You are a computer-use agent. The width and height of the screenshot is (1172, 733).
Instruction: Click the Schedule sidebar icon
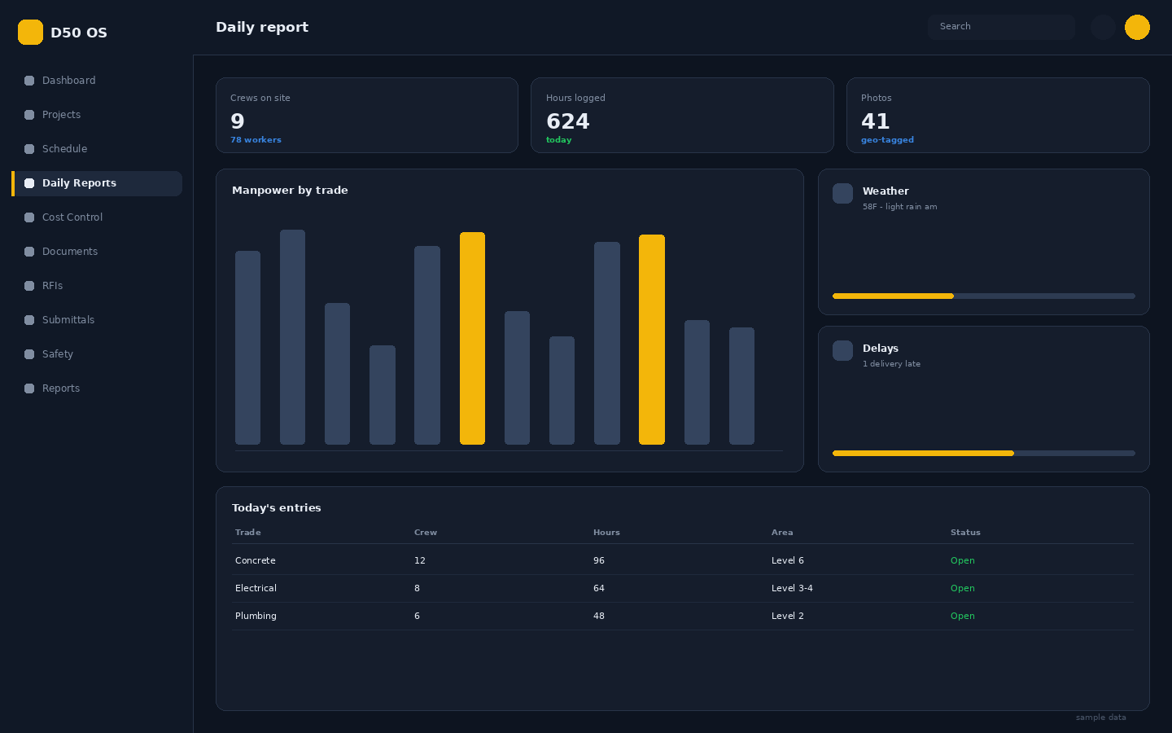pyautogui.click(x=29, y=149)
